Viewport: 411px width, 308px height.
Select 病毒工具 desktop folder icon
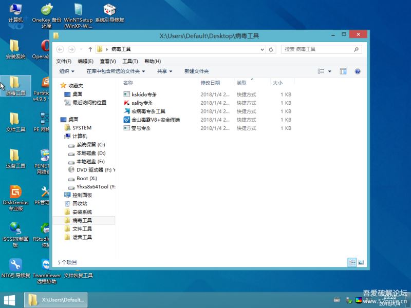tap(15, 86)
